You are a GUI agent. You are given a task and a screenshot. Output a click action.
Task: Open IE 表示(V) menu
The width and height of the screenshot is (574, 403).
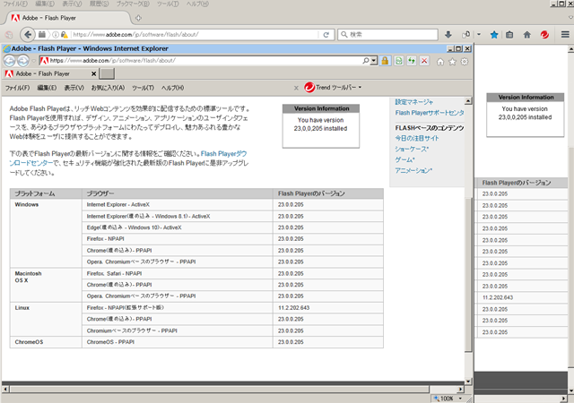74,88
